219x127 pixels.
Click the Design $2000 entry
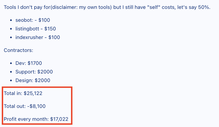point(33,80)
